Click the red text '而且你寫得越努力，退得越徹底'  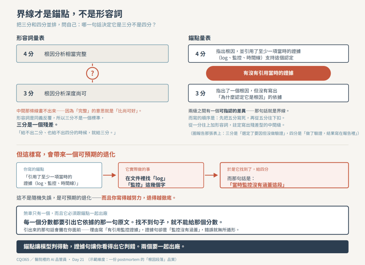(x=139, y=198)
